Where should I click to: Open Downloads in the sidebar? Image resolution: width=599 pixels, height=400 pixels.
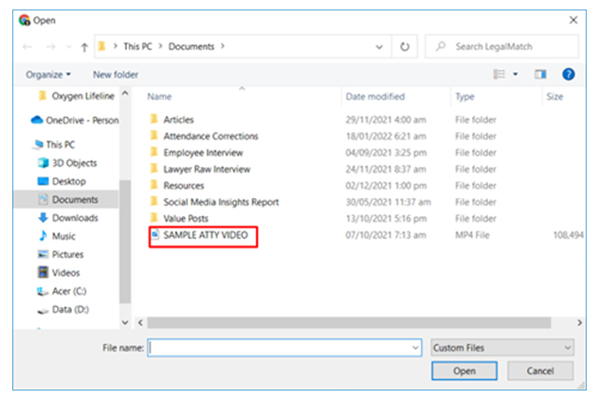pos(68,218)
